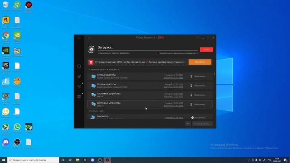Select the highlighted Системные устройства row

tap(150, 104)
